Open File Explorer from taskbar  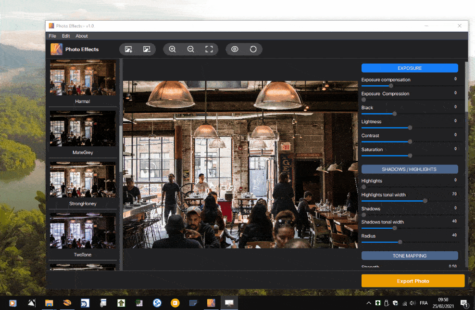tap(49, 303)
